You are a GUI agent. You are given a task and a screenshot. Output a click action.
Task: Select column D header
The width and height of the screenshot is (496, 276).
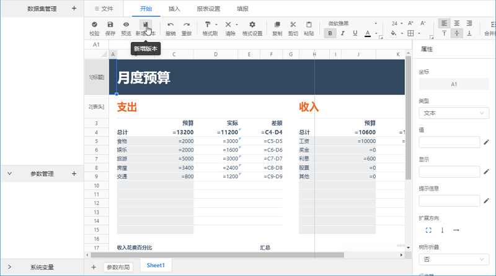tap(215, 54)
